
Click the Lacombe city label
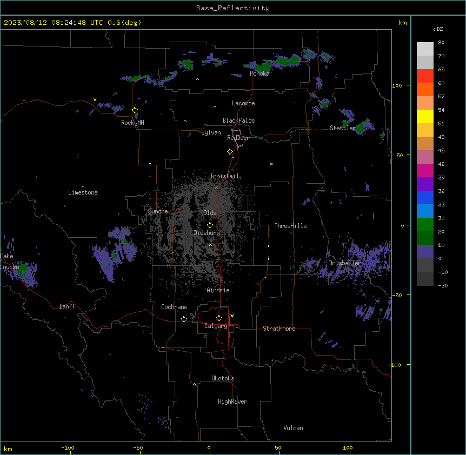(243, 103)
